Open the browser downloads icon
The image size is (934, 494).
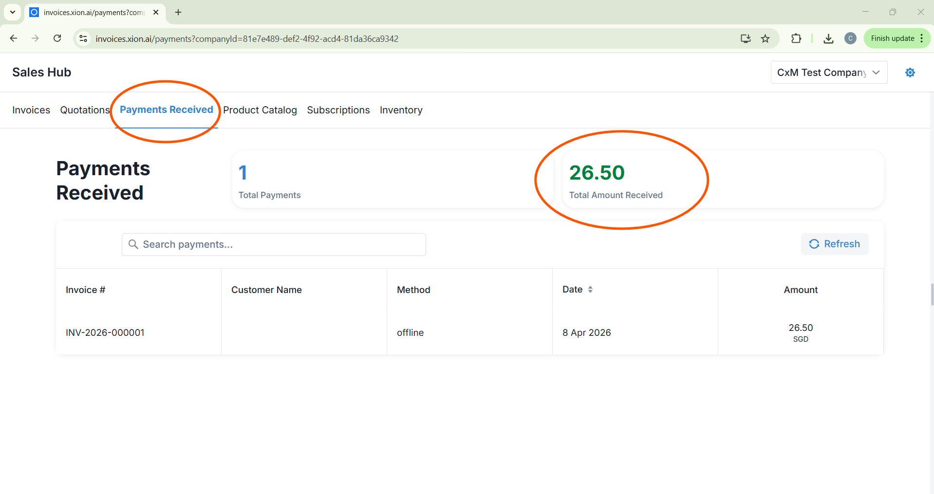[828, 38]
